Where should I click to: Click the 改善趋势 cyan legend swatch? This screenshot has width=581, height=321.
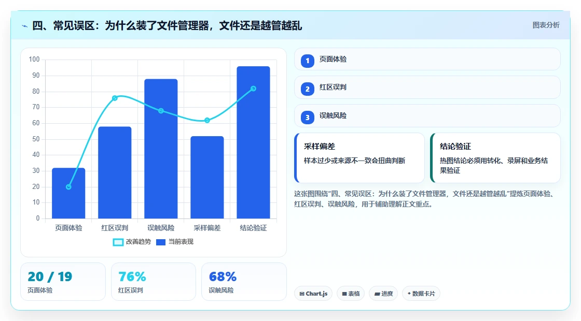[118, 242]
